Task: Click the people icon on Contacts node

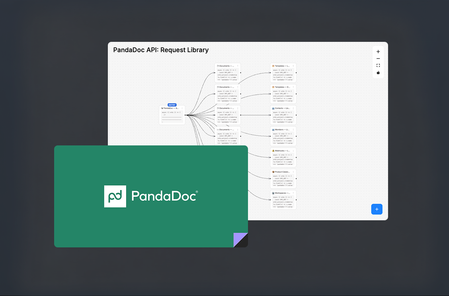Action: click(x=273, y=108)
